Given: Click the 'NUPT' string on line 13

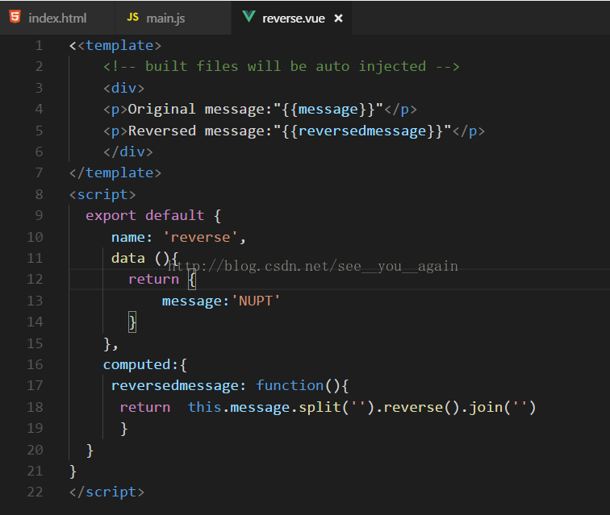Looking at the screenshot, I should coord(256,301).
